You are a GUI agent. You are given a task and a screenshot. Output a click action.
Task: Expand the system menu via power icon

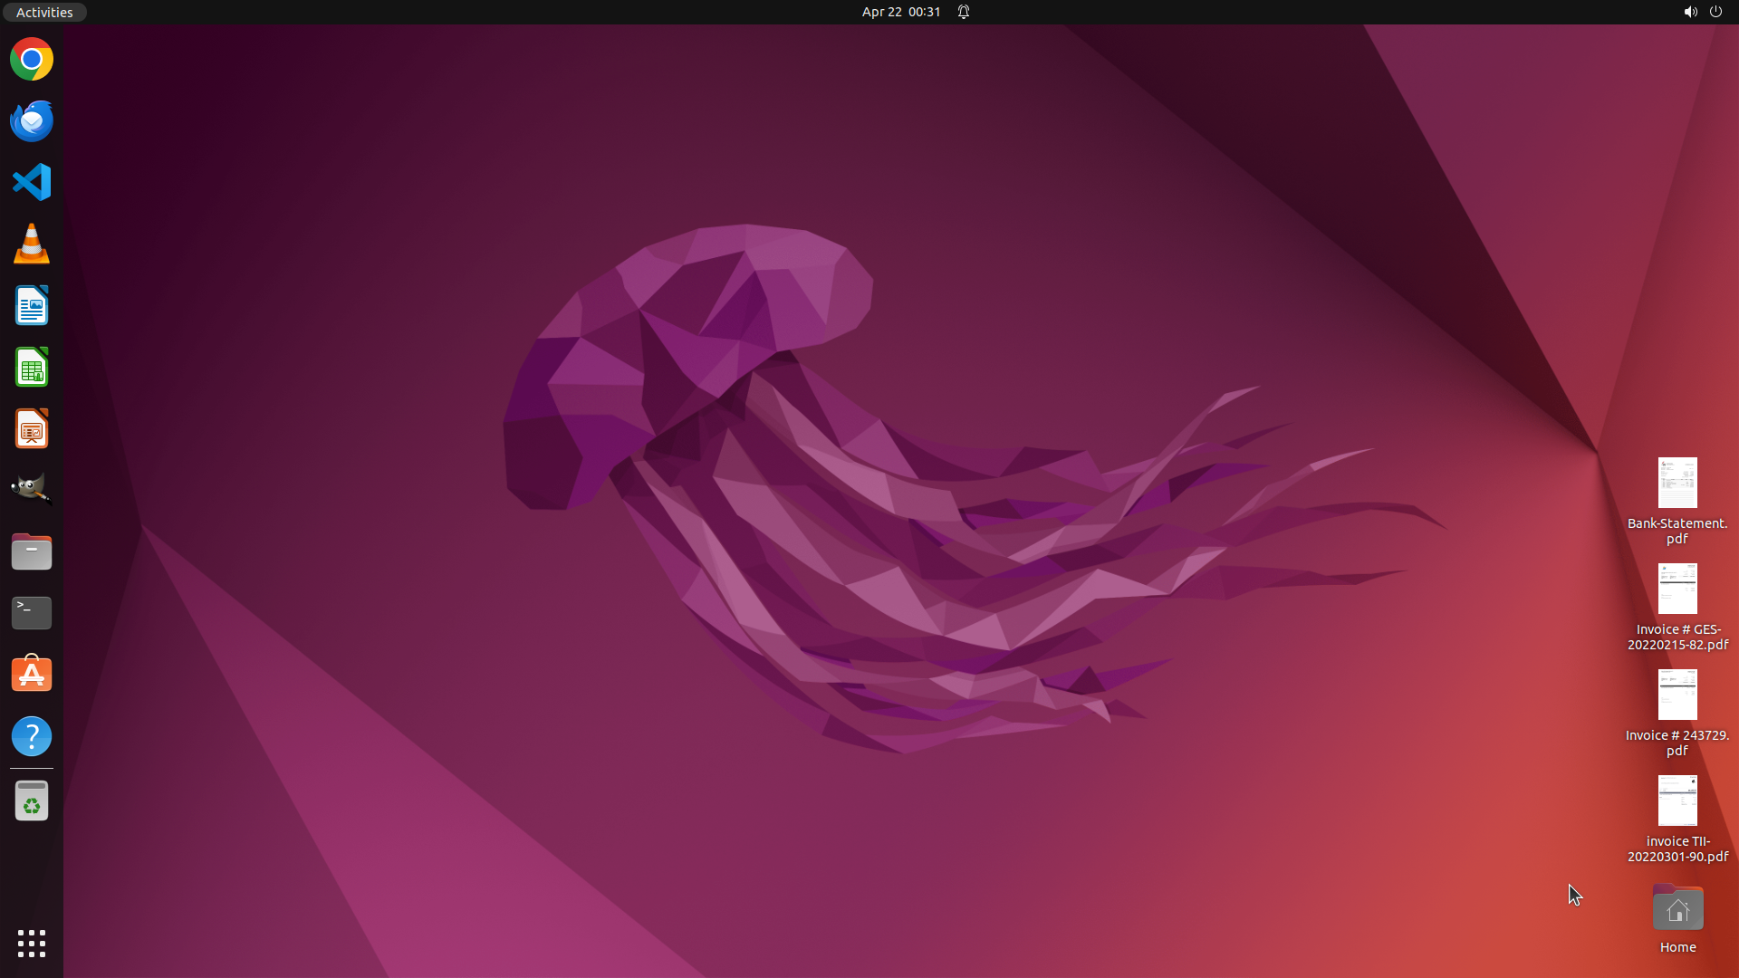[x=1715, y=12]
